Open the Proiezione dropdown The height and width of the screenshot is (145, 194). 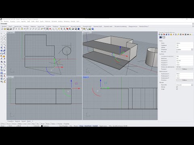192,50
